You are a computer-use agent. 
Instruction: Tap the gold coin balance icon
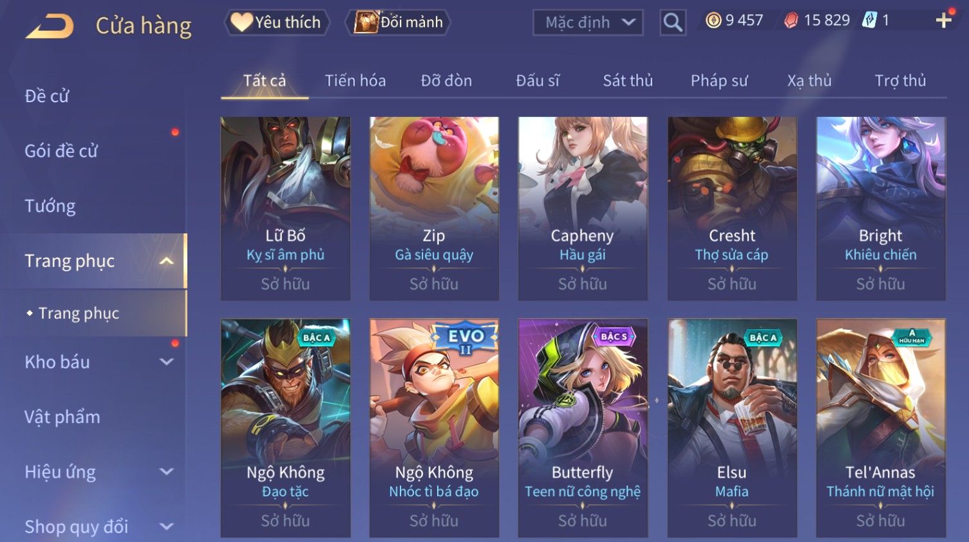tap(713, 21)
